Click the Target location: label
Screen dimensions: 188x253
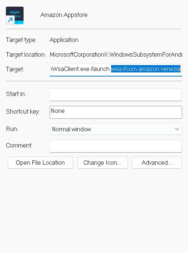(x=26, y=55)
